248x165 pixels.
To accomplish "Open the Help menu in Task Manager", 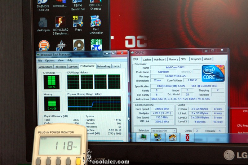I will click(69, 60).
